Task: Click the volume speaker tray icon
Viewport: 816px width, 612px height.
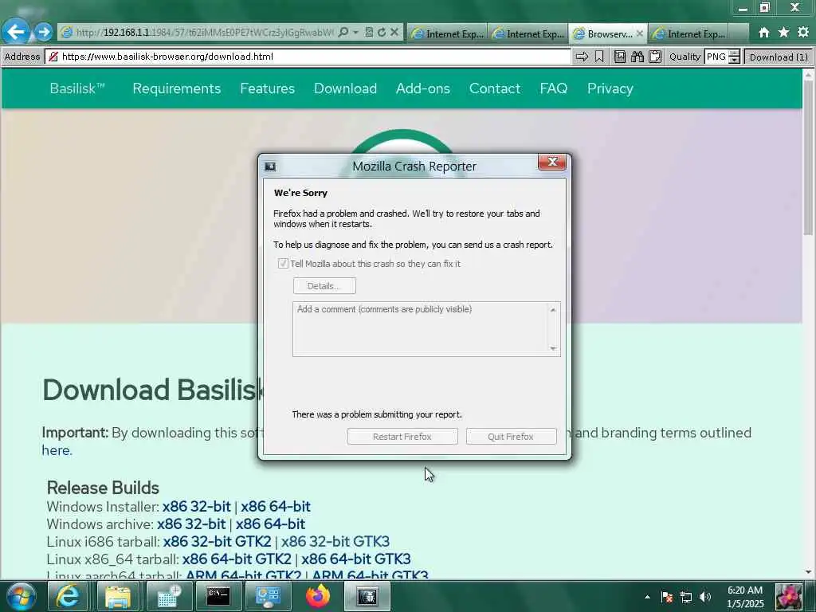Action: [x=705, y=597]
